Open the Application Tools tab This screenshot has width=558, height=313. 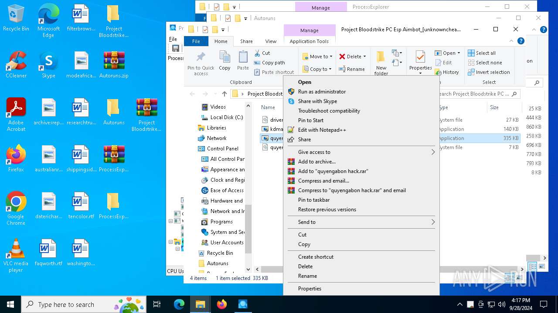coord(309,41)
